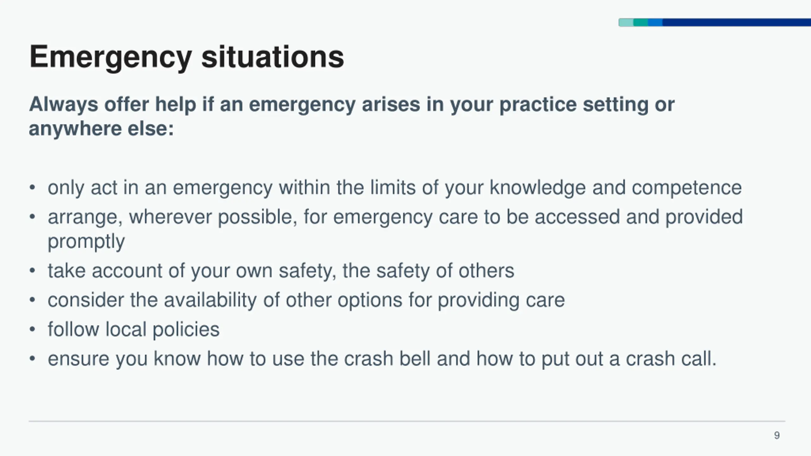Click the 'consider the availability' bullet text
Image resolution: width=811 pixels, height=456 pixels.
306,301
